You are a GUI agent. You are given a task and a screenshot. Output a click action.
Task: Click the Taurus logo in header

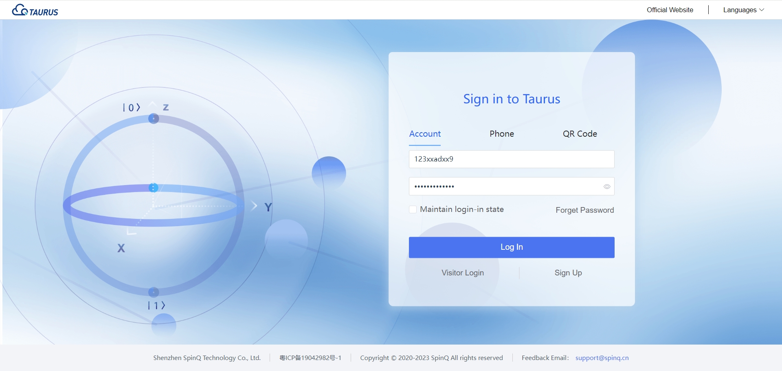point(35,10)
